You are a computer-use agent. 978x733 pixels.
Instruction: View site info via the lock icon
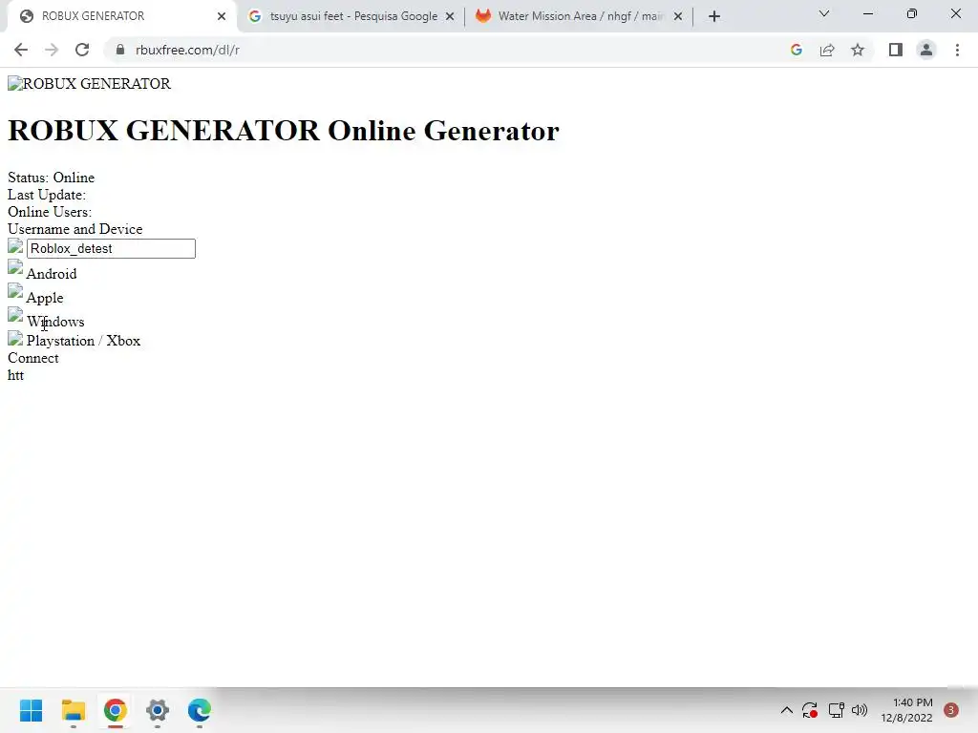point(120,50)
